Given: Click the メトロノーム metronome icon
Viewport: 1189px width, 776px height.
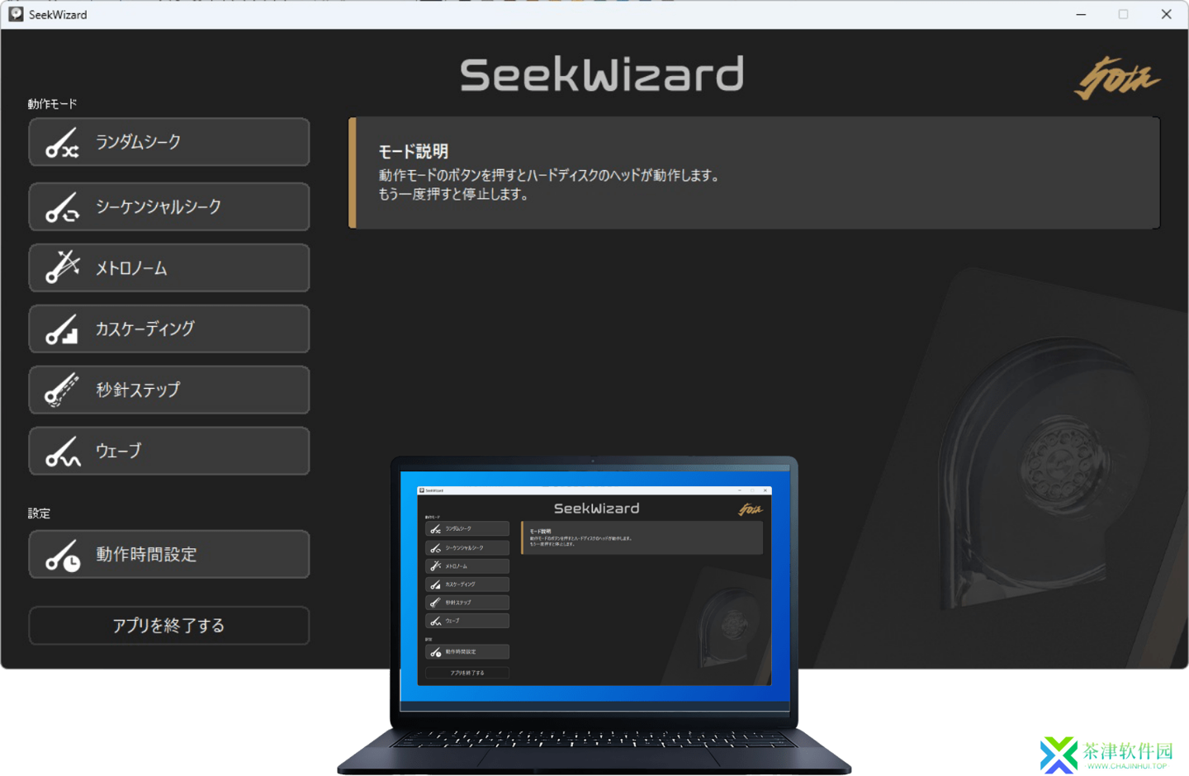Looking at the screenshot, I should point(62,267).
